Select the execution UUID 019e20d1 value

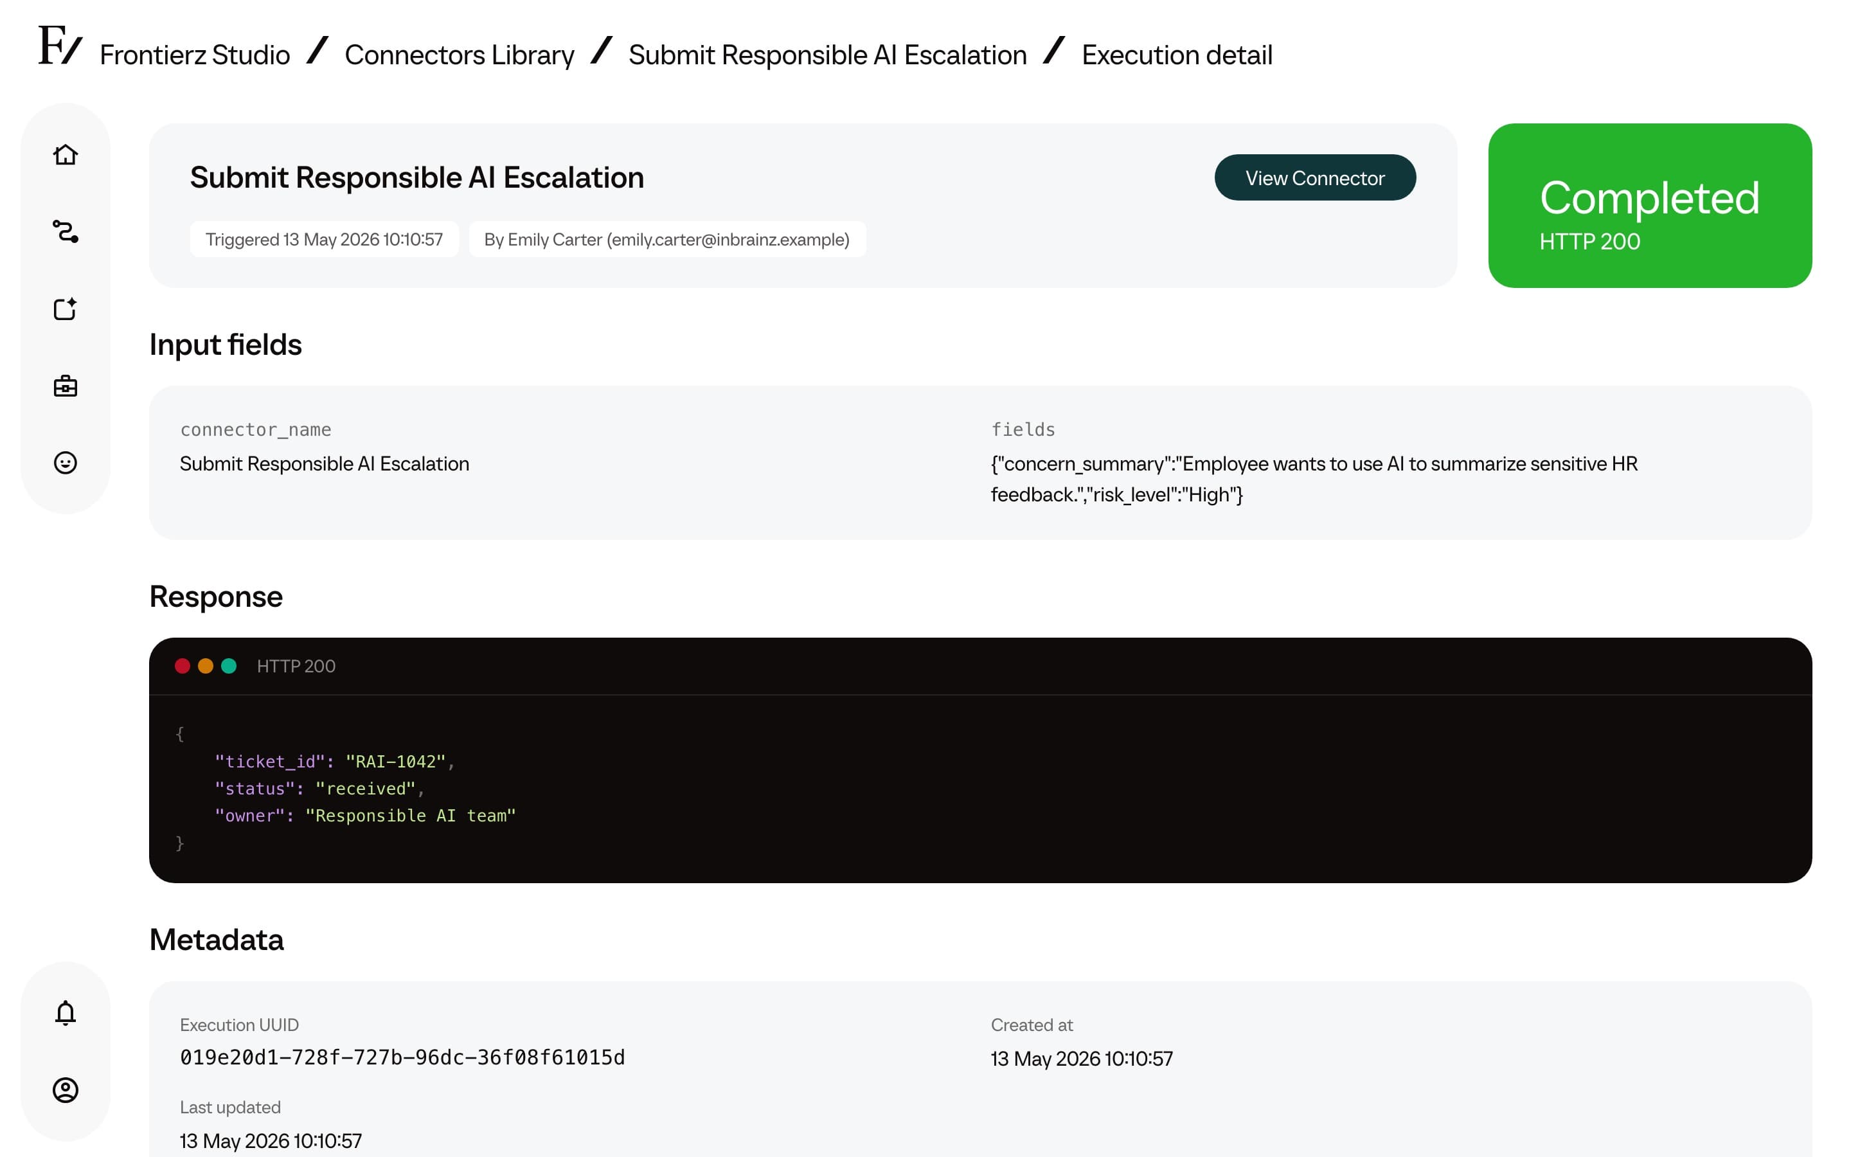point(402,1057)
